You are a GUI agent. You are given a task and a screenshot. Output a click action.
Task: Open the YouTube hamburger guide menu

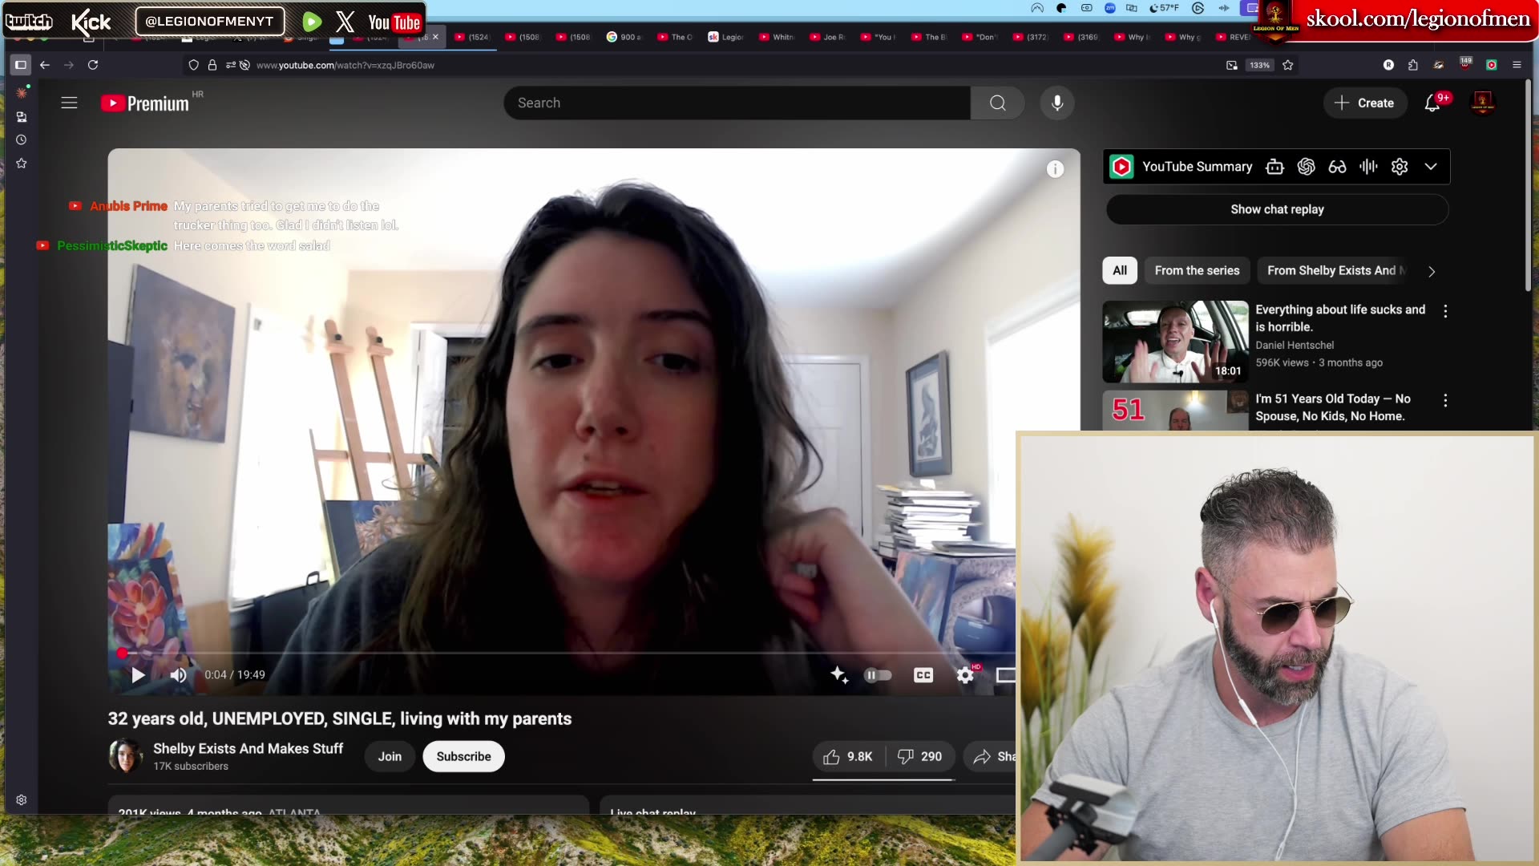tap(70, 103)
